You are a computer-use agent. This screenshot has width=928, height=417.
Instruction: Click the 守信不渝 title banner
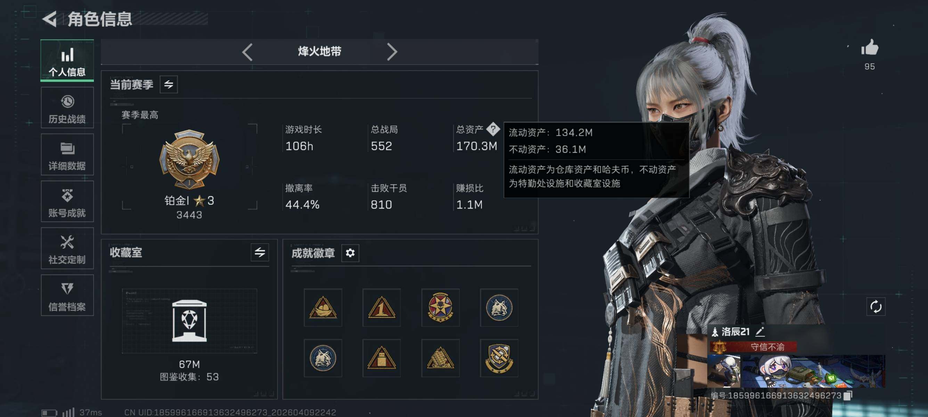(x=753, y=347)
